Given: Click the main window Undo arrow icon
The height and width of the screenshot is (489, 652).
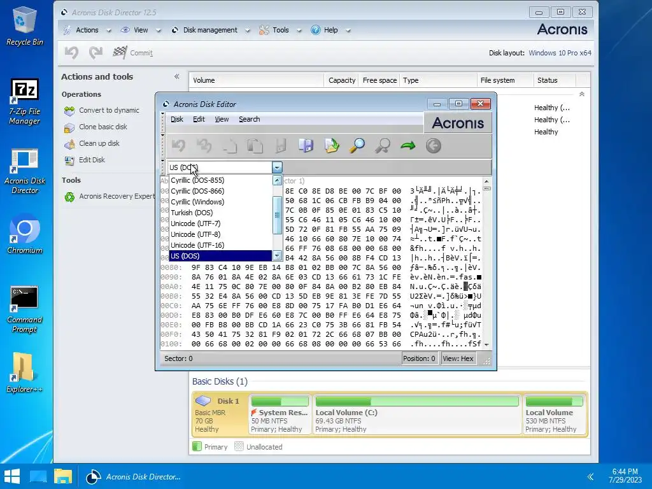Looking at the screenshot, I should tap(71, 52).
